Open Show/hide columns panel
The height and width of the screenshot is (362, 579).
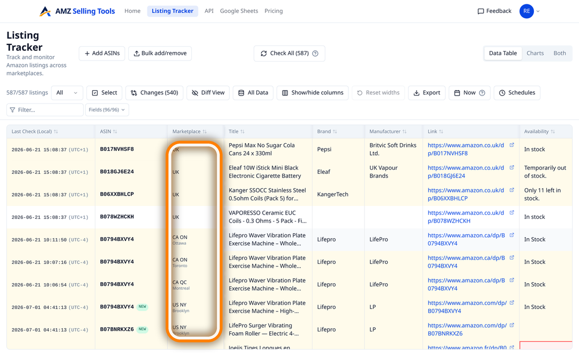point(313,93)
